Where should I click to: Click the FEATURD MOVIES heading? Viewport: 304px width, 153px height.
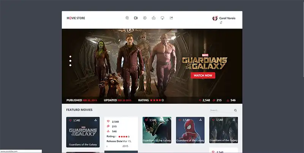coord(79,110)
